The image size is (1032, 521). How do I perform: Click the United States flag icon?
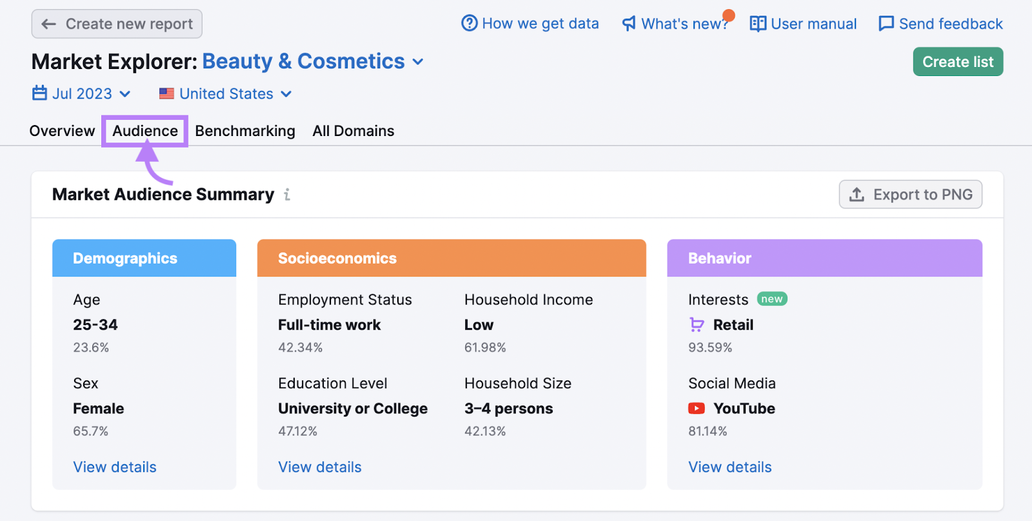(x=166, y=93)
